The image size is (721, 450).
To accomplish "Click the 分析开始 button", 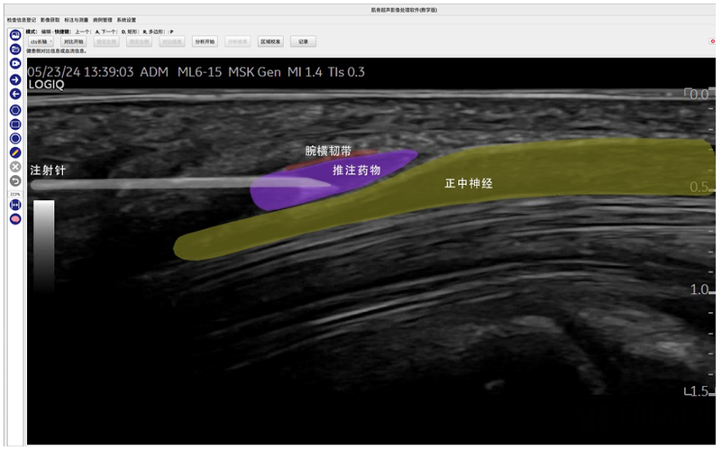I will (x=205, y=41).
